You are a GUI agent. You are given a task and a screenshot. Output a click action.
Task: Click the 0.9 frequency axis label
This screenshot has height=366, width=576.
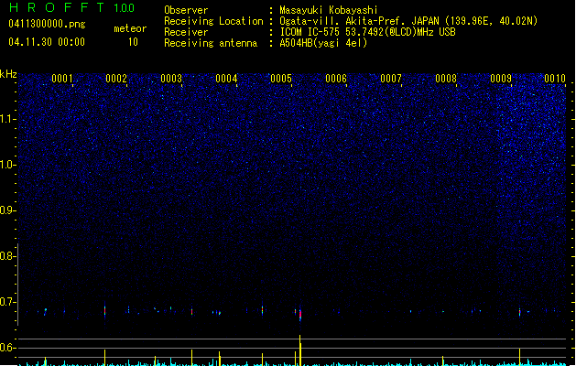point(8,210)
